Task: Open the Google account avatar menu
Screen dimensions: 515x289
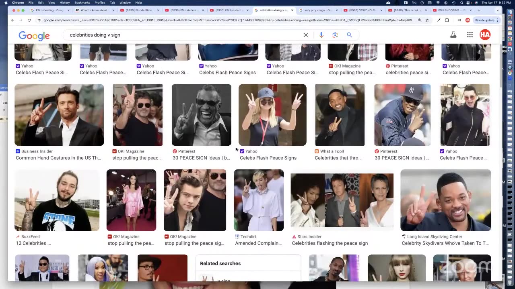Action: pyautogui.click(x=485, y=35)
